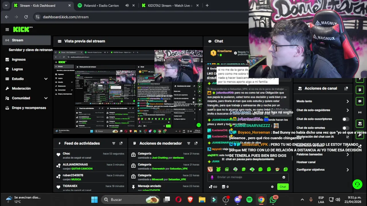Show hidden system tray icons
The image size is (367, 206).
(302, 199)
